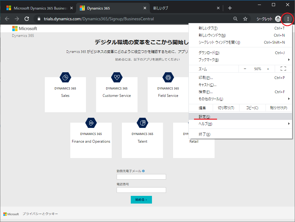Click the incognito profile icon
295x222 pixels.
click(278, 19)
